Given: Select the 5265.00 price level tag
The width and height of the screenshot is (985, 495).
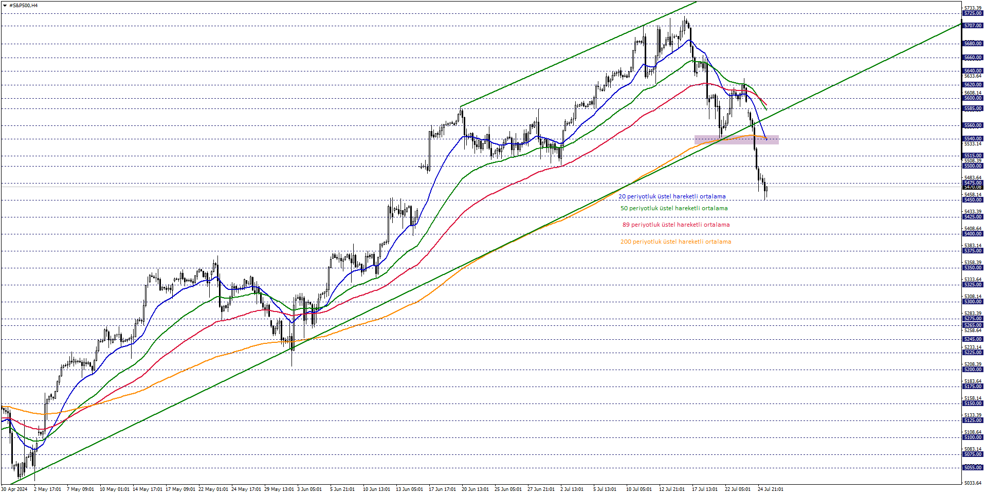Looking at the screenshot, I should (x=973, y=325).
